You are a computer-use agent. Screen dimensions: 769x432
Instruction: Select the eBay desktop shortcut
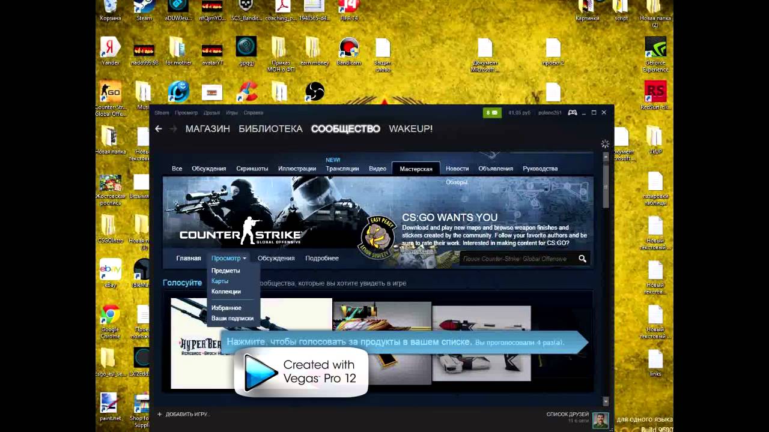click(111, 273)
